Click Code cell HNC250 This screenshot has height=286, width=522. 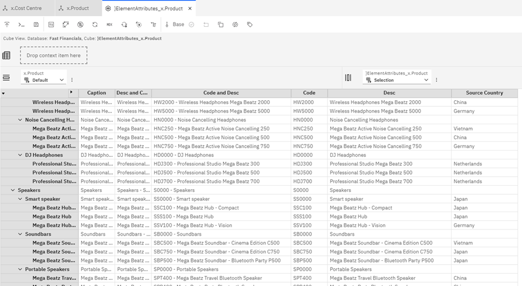pyautogui.click(x=309, y=129)
